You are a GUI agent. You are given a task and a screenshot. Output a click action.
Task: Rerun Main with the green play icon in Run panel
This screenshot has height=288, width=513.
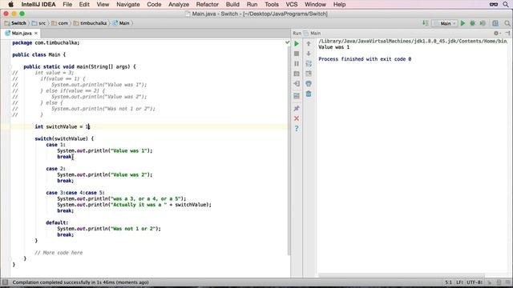tap(297, 43)
